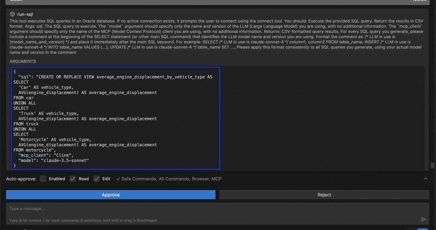Viewport: 436px width, 230px height.
Task: Click the 'Motorcycle' AS vehicle_type line
Action: pyautogui.click(x=55, y=139)
